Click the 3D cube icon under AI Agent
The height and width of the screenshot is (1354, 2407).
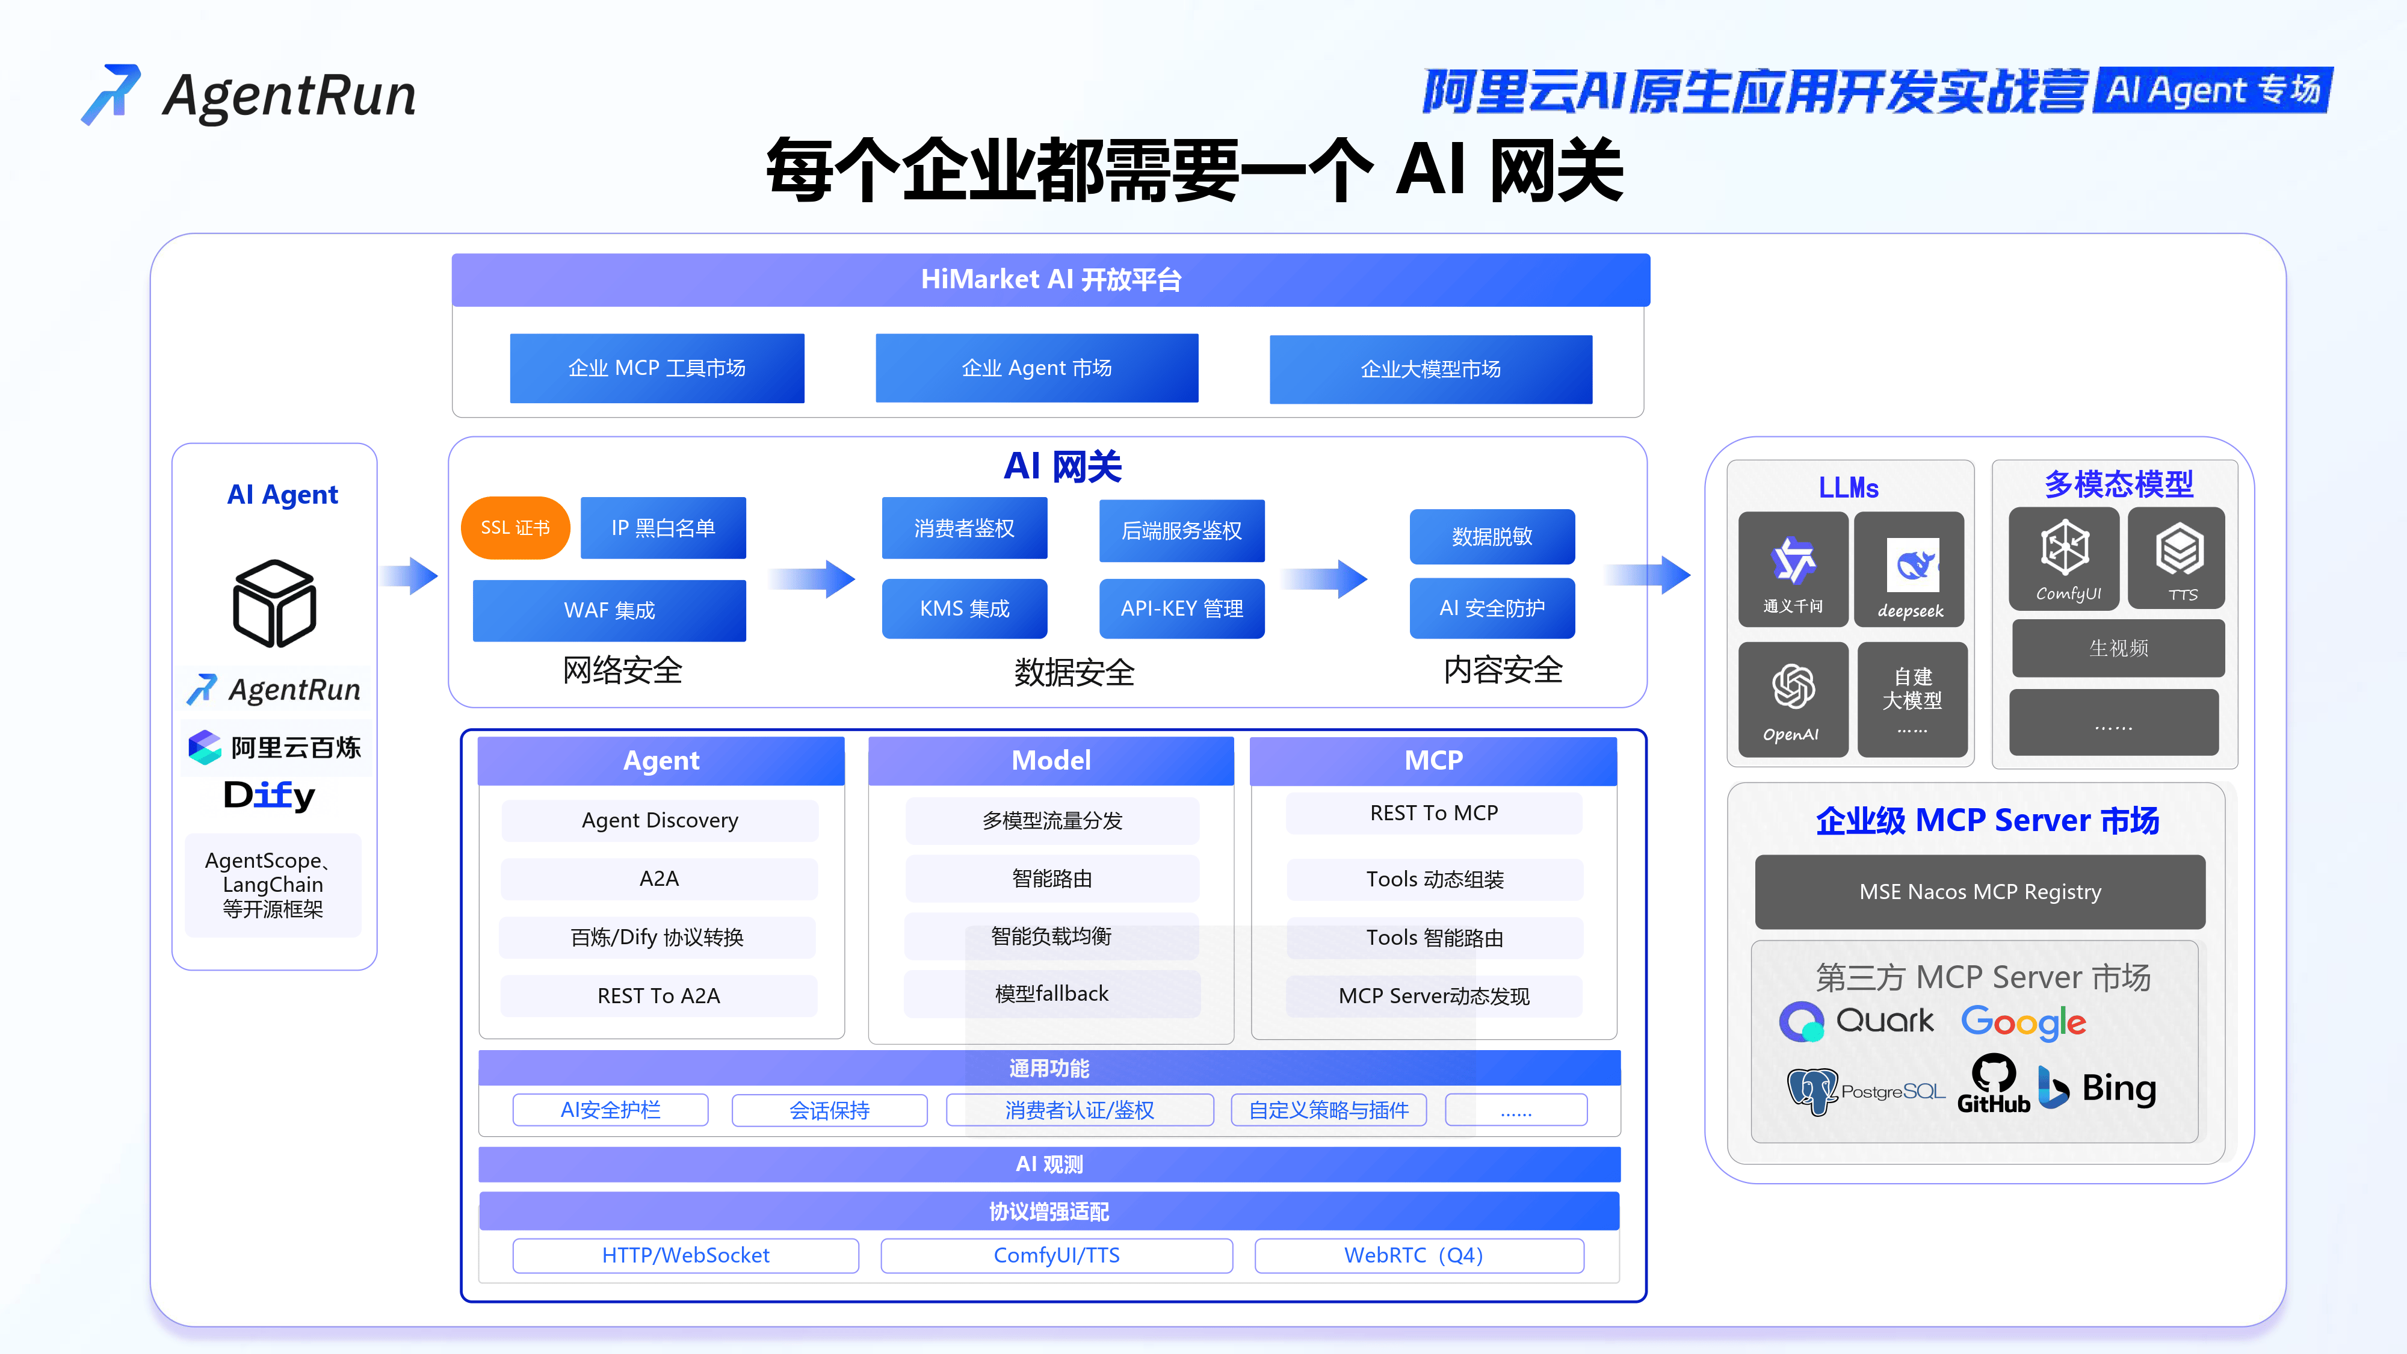(274, 604)
